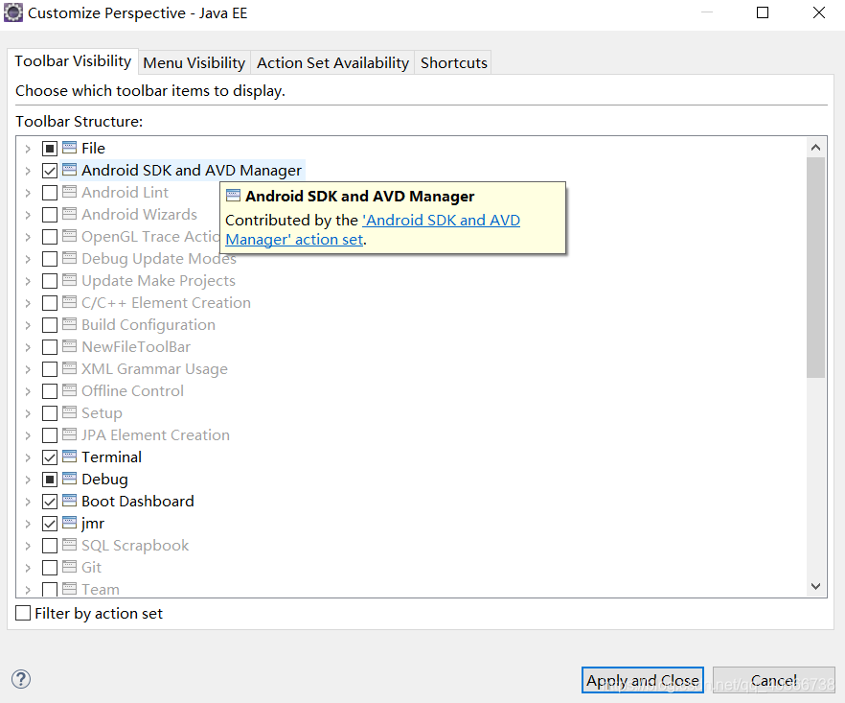Expand the Terminal tree node
This screenshot has width=845, height=703.
(28, 457)
